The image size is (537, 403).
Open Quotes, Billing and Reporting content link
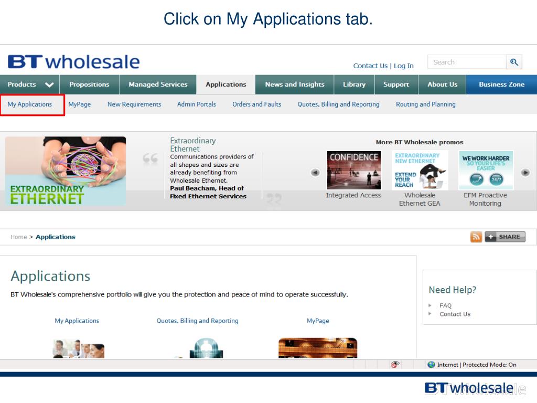pyautogui.click(x=197, y=321)
